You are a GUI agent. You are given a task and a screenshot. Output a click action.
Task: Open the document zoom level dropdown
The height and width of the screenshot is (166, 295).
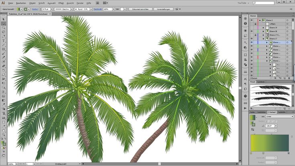(x=17, y=164)
